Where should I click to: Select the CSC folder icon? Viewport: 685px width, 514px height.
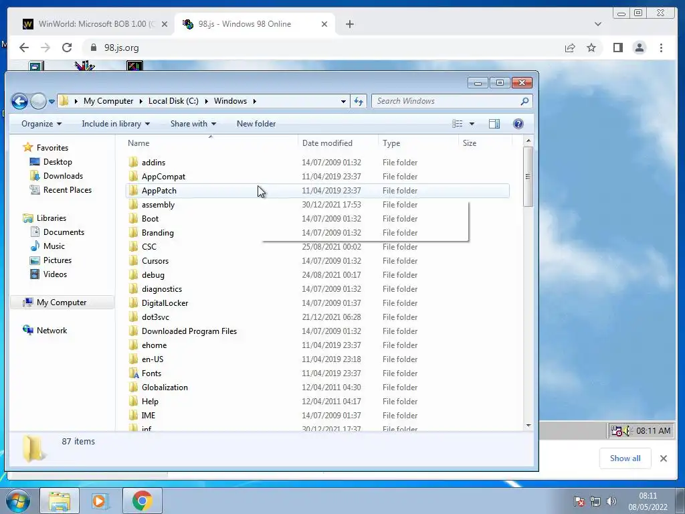[134, 246]
